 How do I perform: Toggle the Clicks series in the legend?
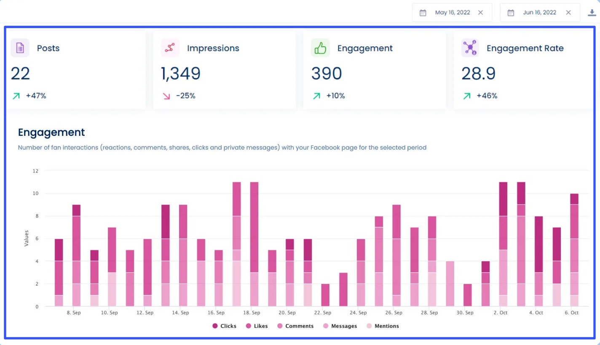coord(224,326)
